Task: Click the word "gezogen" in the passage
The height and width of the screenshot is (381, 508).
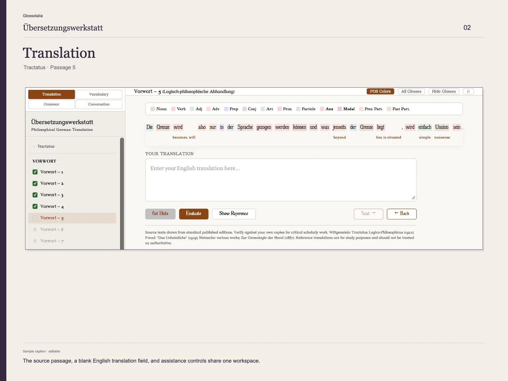Action: coord(264,127)
